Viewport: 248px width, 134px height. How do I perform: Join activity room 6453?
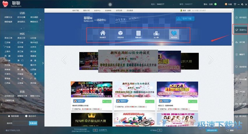(107, 101)
